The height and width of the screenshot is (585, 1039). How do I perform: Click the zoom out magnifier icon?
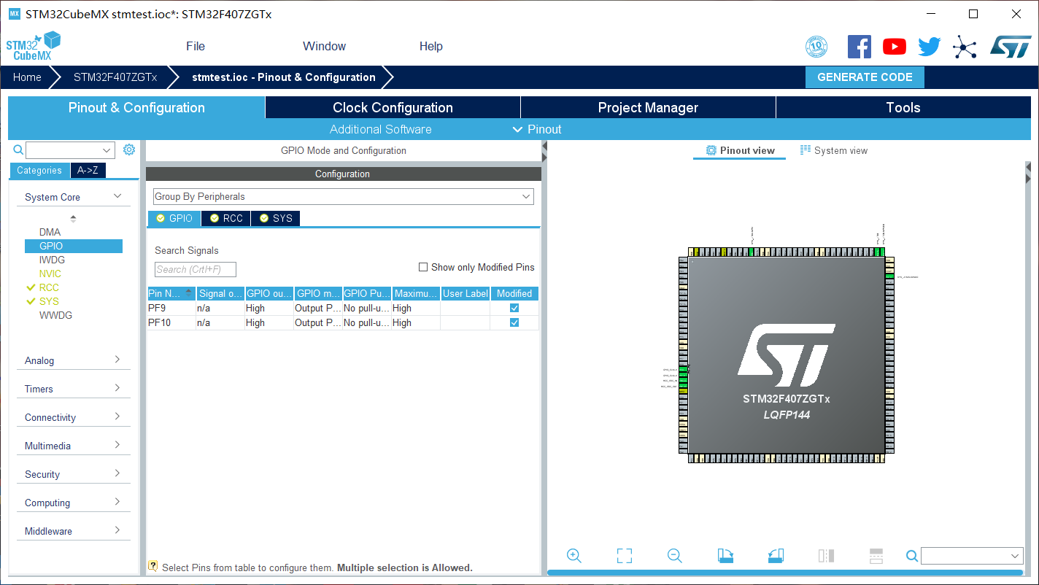[x=675, y=556]
